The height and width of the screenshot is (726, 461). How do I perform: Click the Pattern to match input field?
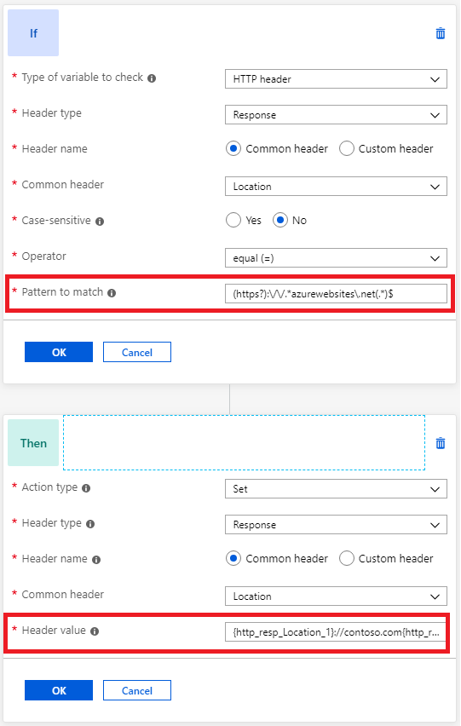point(336,293)
